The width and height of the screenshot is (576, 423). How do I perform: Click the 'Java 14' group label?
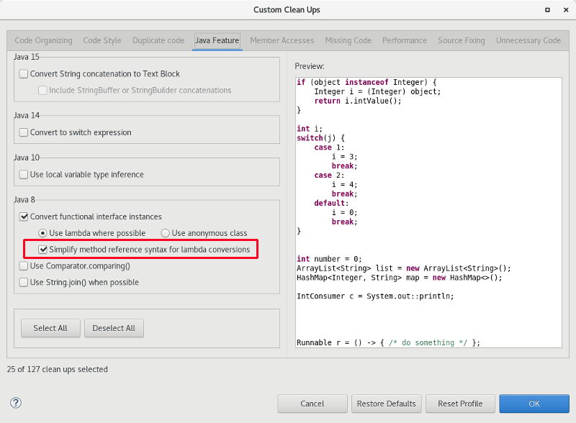coord(27,115)
